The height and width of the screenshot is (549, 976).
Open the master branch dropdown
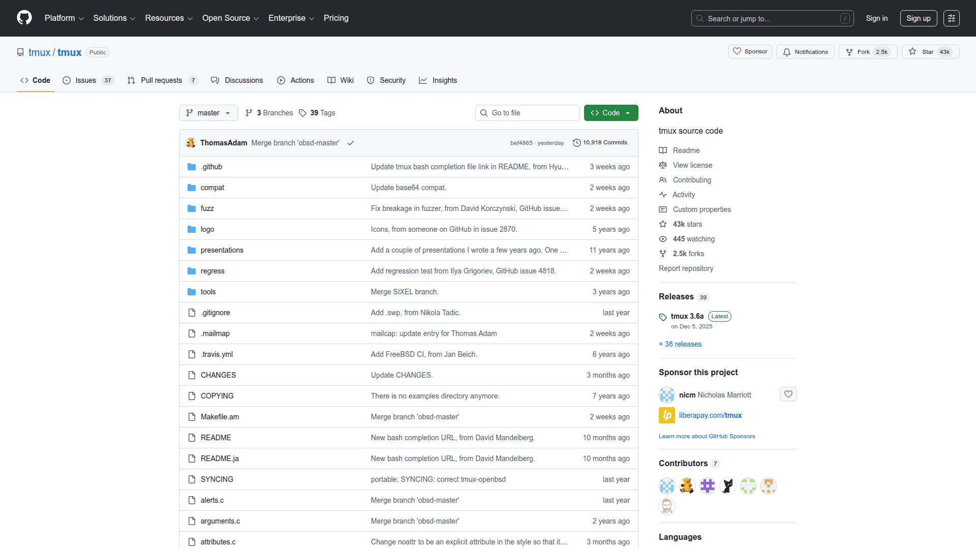pos(208,113)
